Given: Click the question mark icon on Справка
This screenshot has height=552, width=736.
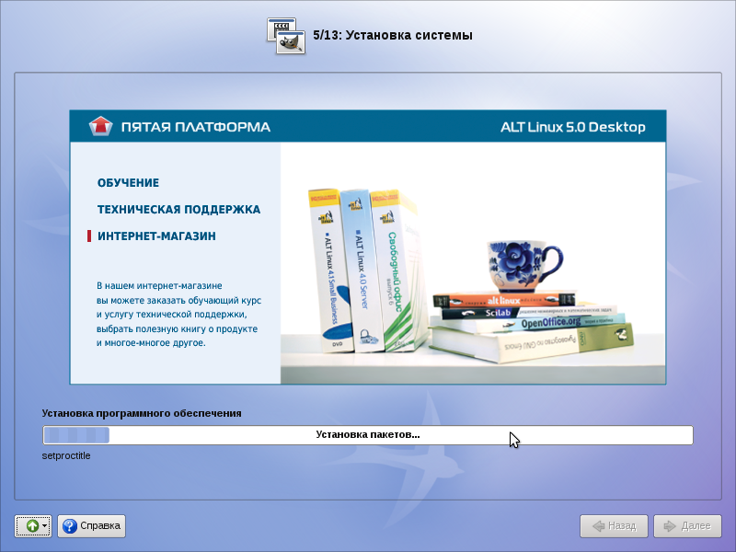Looking at the screenshot, I should (x=69, y=526).
